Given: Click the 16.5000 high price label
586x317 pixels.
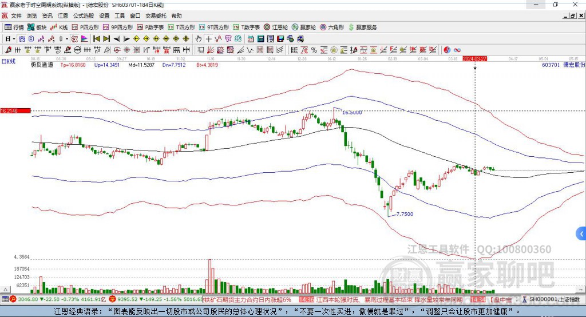Looking at the screenshot, I should [352, 112].
